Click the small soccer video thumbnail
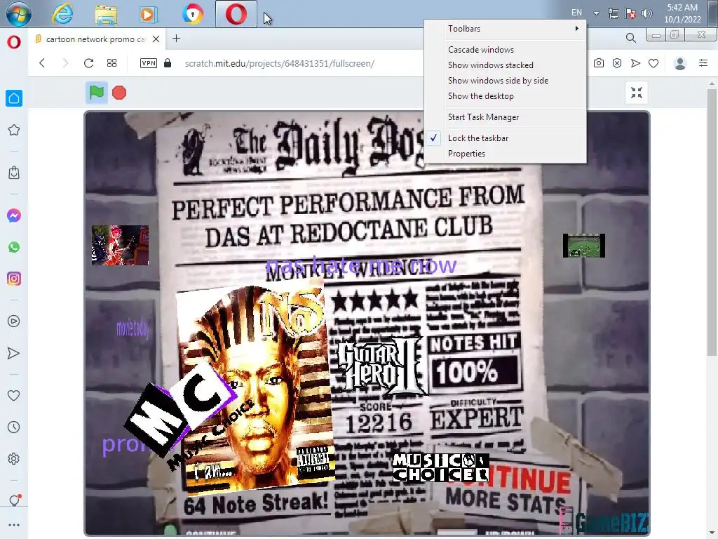Viewport: 718px width, 539px height. point(584,246)
